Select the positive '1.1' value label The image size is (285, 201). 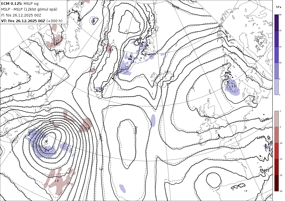(101, 169)
